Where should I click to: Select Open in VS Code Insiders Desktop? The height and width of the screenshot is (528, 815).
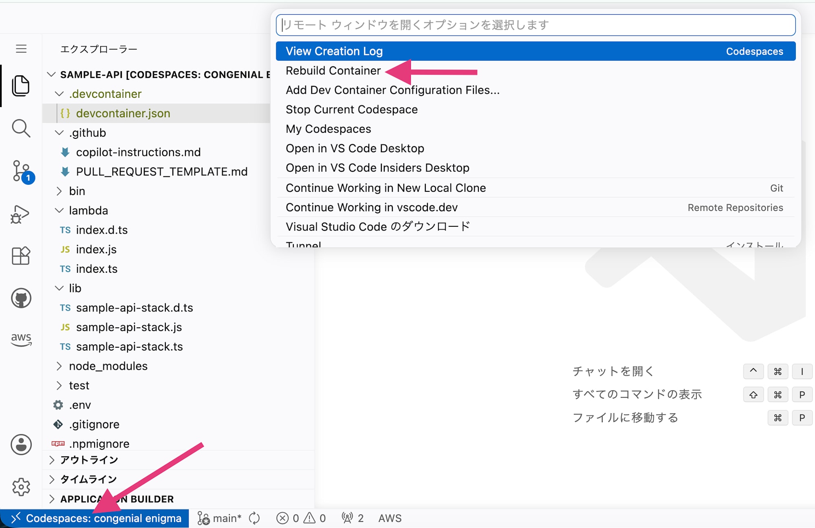(x=535, y=168)
